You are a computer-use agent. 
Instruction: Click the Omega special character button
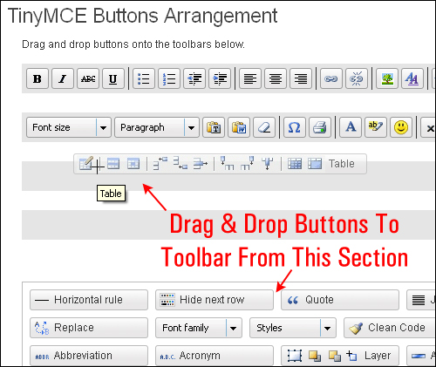click(x=295, y=127)
